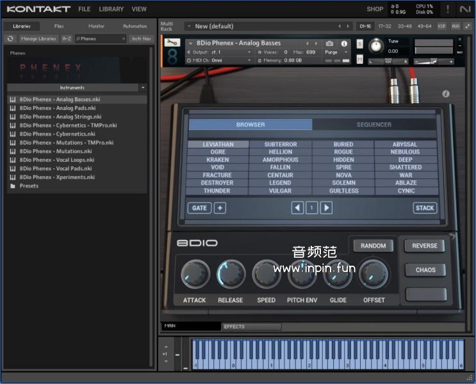This screenshot has height=384, width=476.
Task: Click the ATTACK knob
Action: [195, 274]
